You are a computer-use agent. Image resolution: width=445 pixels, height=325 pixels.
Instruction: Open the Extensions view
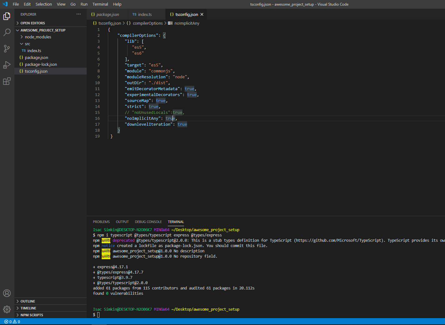7,81
